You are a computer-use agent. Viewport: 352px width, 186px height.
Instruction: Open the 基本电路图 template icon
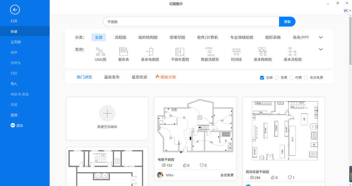click(150, 52)
